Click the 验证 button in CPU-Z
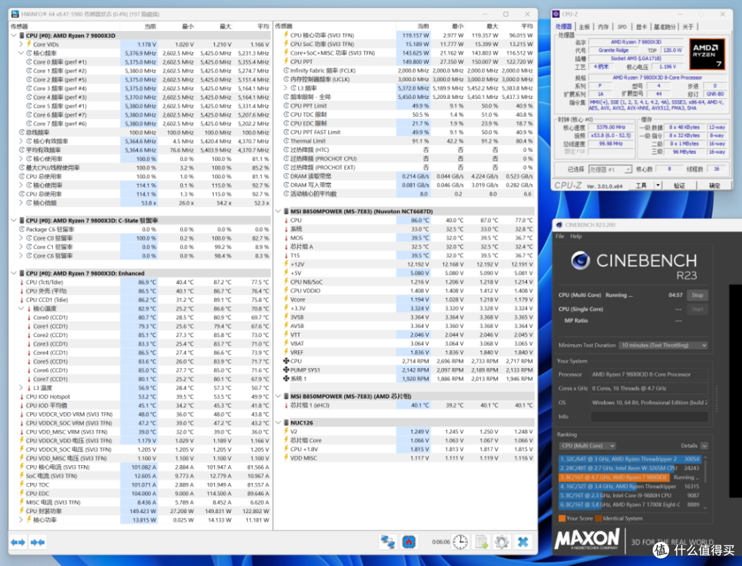The image size is (742, 566). (x=679, y=185)
